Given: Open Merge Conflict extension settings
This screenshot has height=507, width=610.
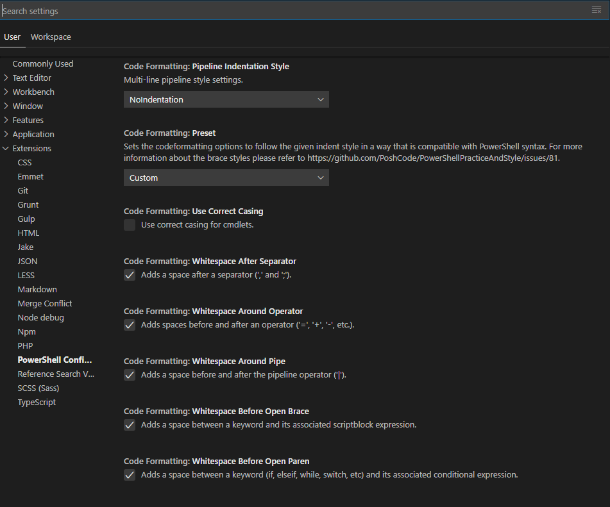Looking at the screenshot, I should [x=45, y=303].
